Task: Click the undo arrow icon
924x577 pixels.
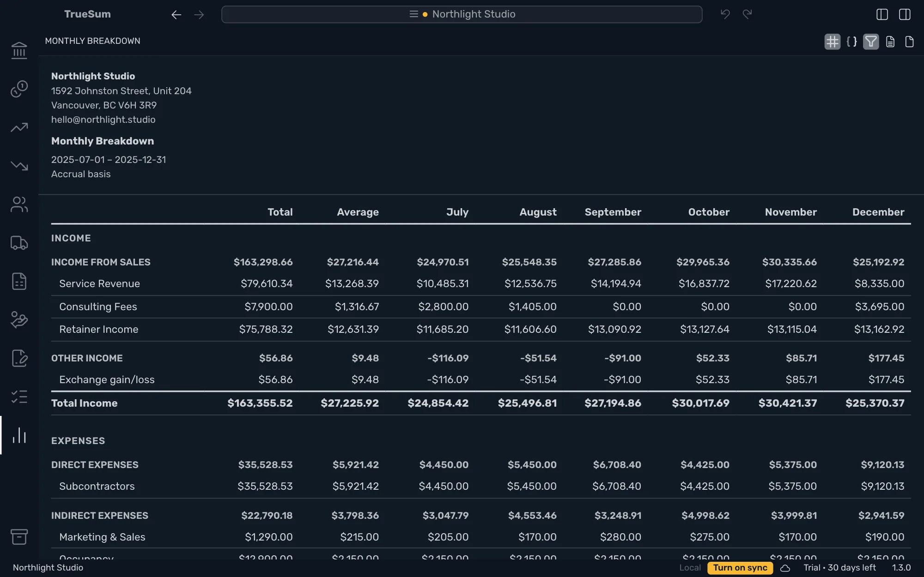Action: tap(725, 14)
